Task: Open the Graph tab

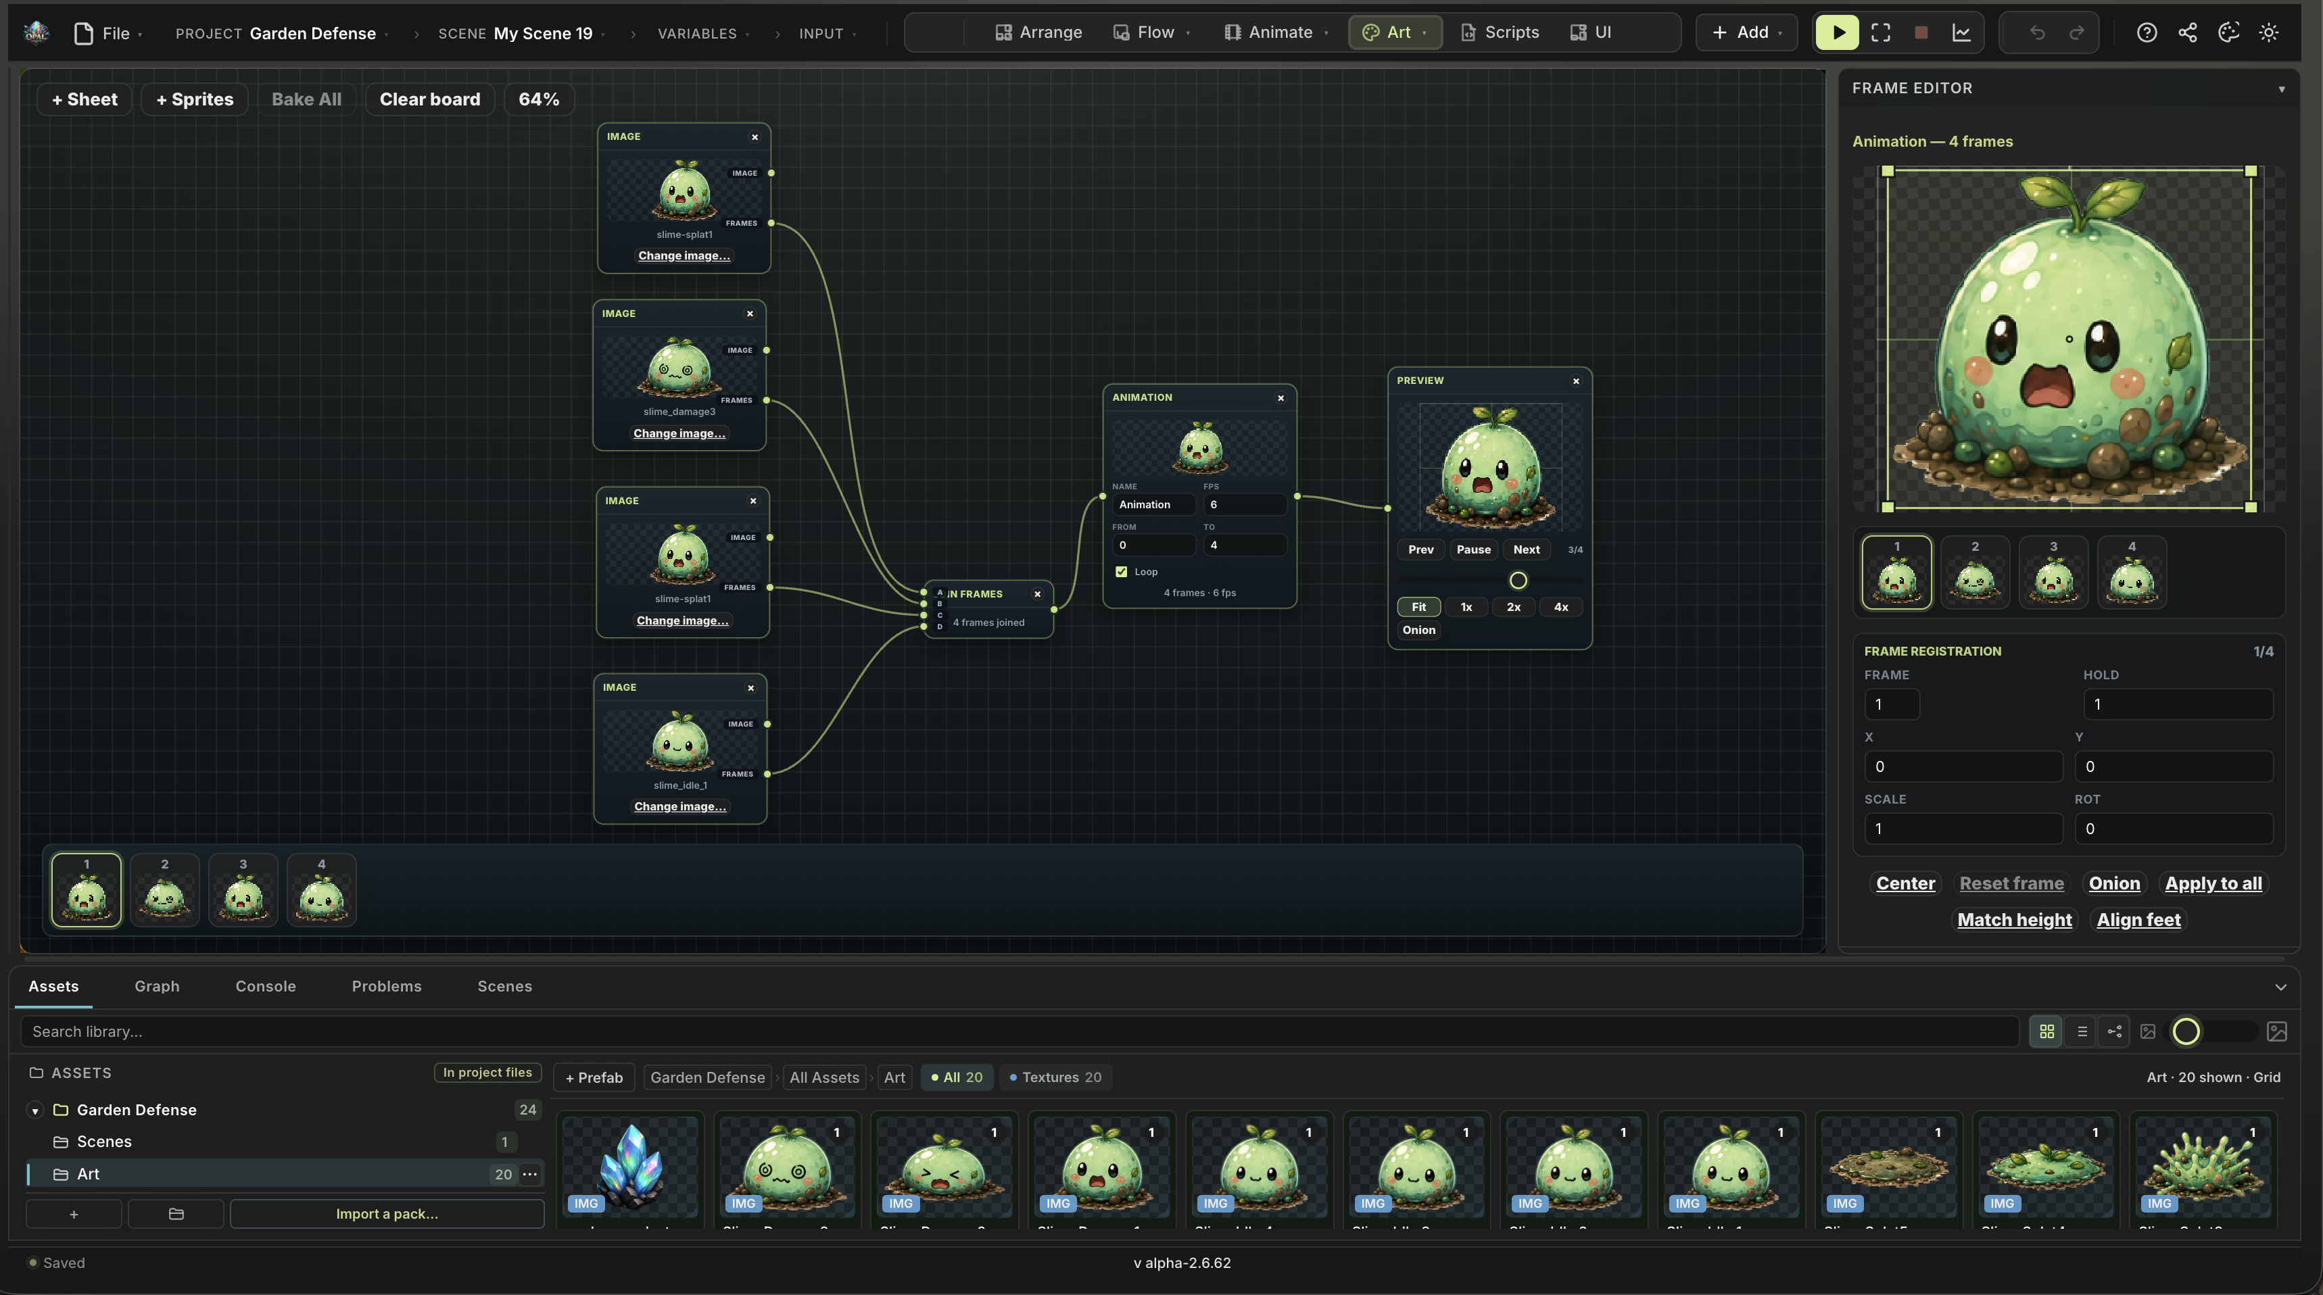Action: click(157, 987)
